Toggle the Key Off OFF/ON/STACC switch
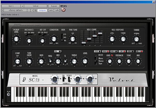This screenshot has width=156, height=108. click(42, 34)
